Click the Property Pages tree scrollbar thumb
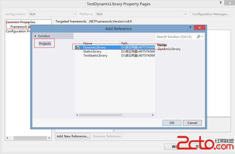Screen dimensions: 235x154 coord(30,138)
